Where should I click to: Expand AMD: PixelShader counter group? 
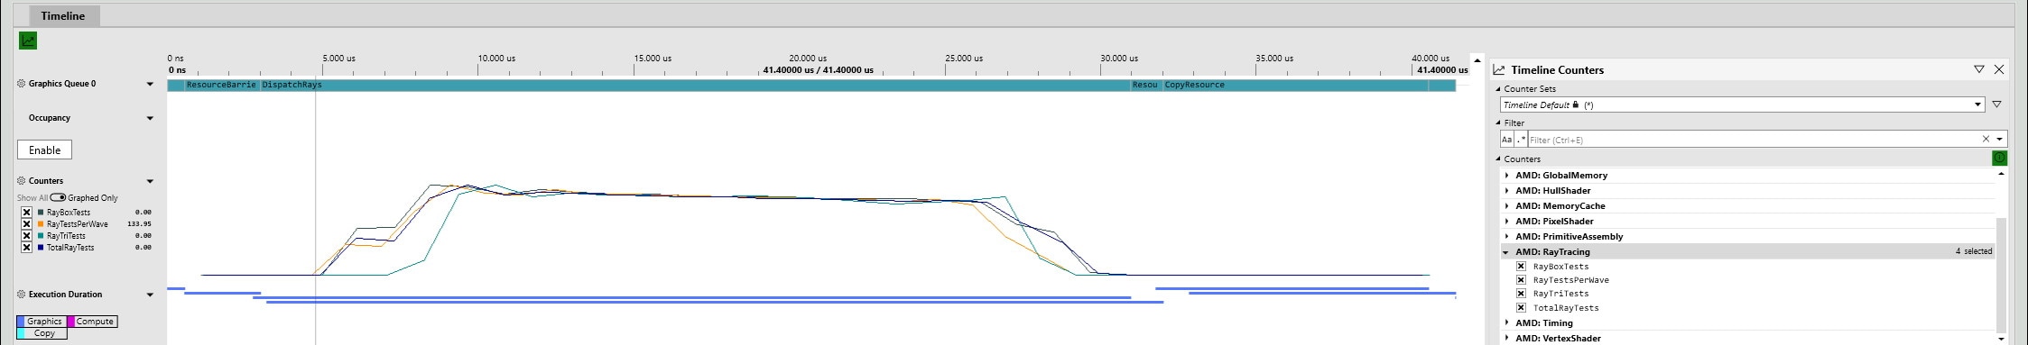click(1506, 222)
